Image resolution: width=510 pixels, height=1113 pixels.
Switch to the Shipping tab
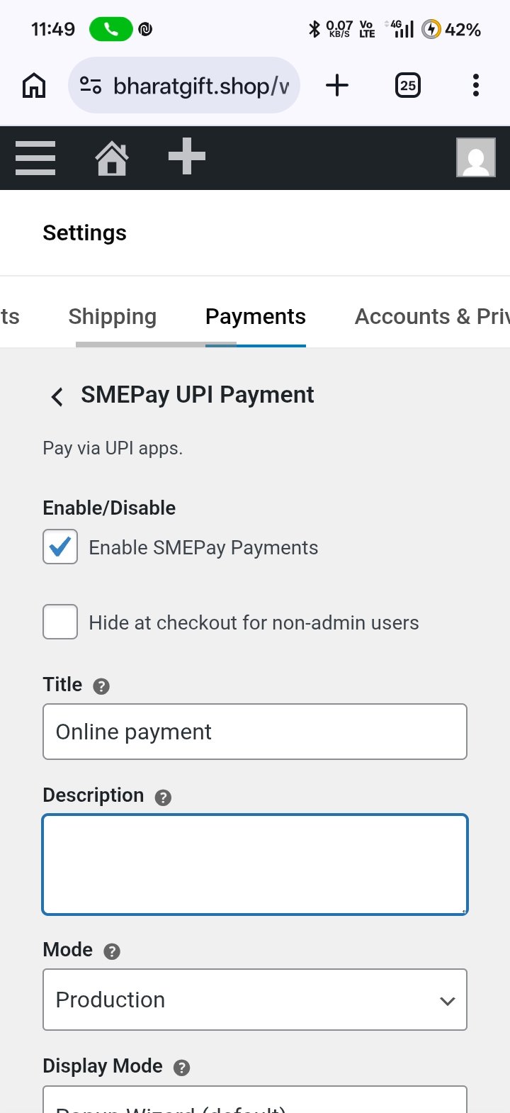tap(112, 317)
